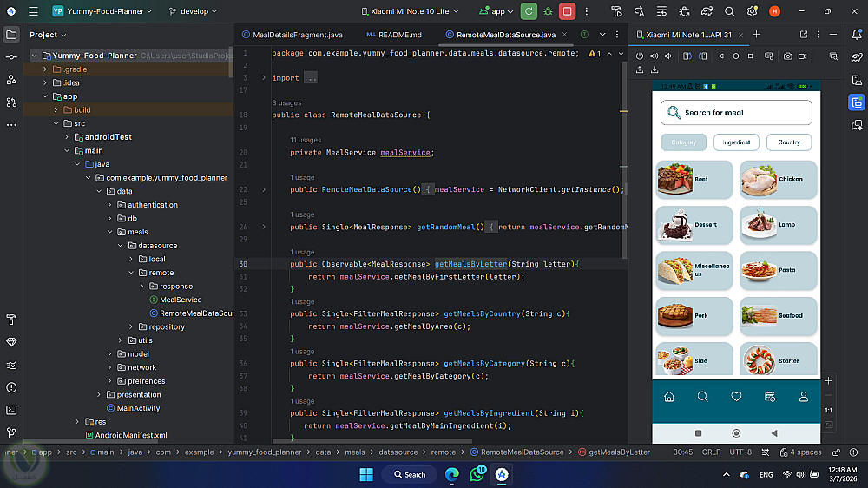Switch to MealDetailsFragment.java tab
This screenshot has height=488, width=868.
tap(293, 35)
